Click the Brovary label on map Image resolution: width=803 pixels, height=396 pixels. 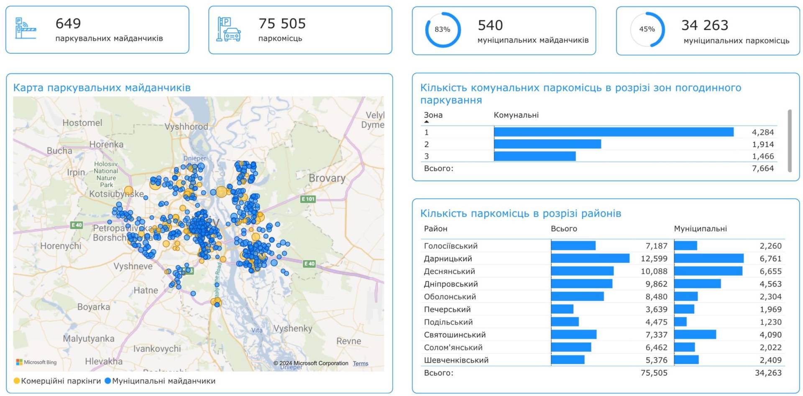point(327,178)
